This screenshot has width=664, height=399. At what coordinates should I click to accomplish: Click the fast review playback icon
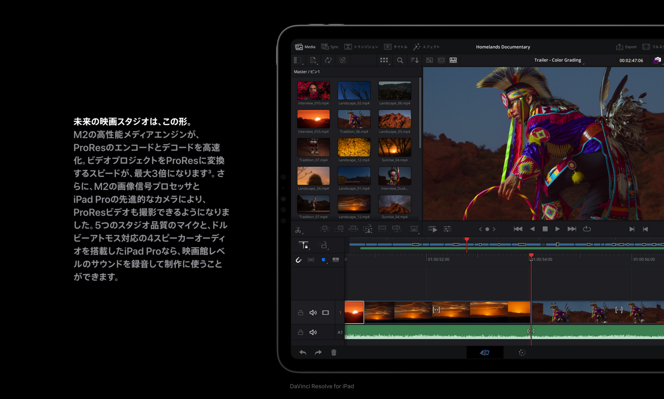click(x=432, y=229)
